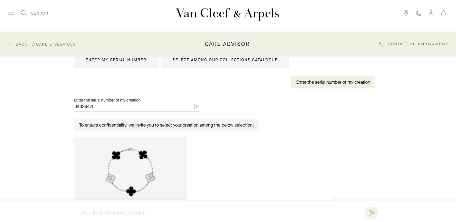The image size is (456, 222).
Task: Click the Adjust my Alhambra bracelet chat input
Action: (x=221, y=213)
